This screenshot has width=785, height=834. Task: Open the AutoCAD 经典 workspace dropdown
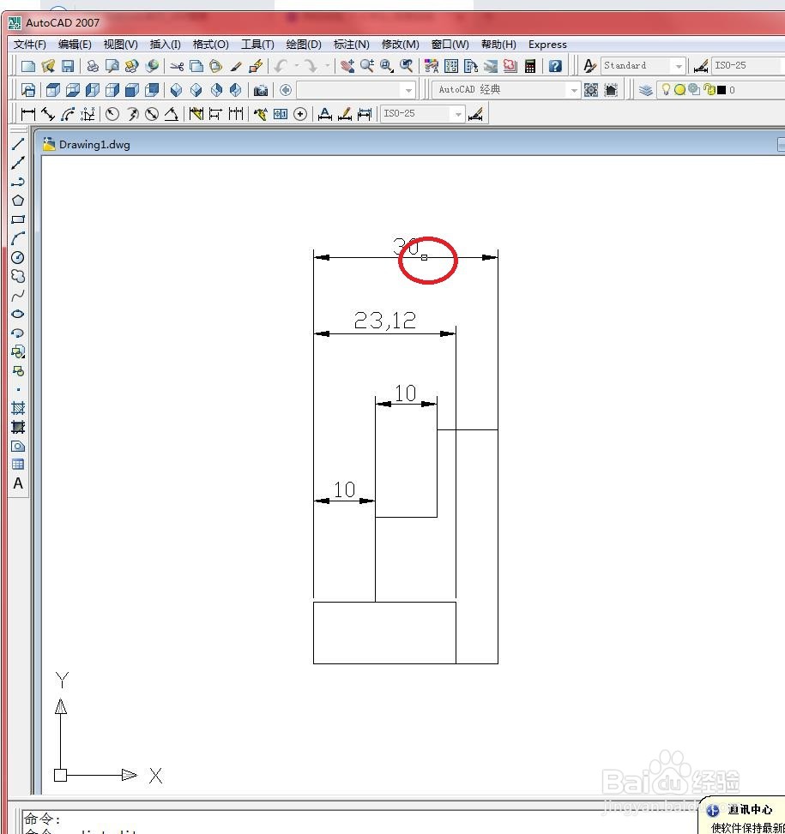click(505, 90)
